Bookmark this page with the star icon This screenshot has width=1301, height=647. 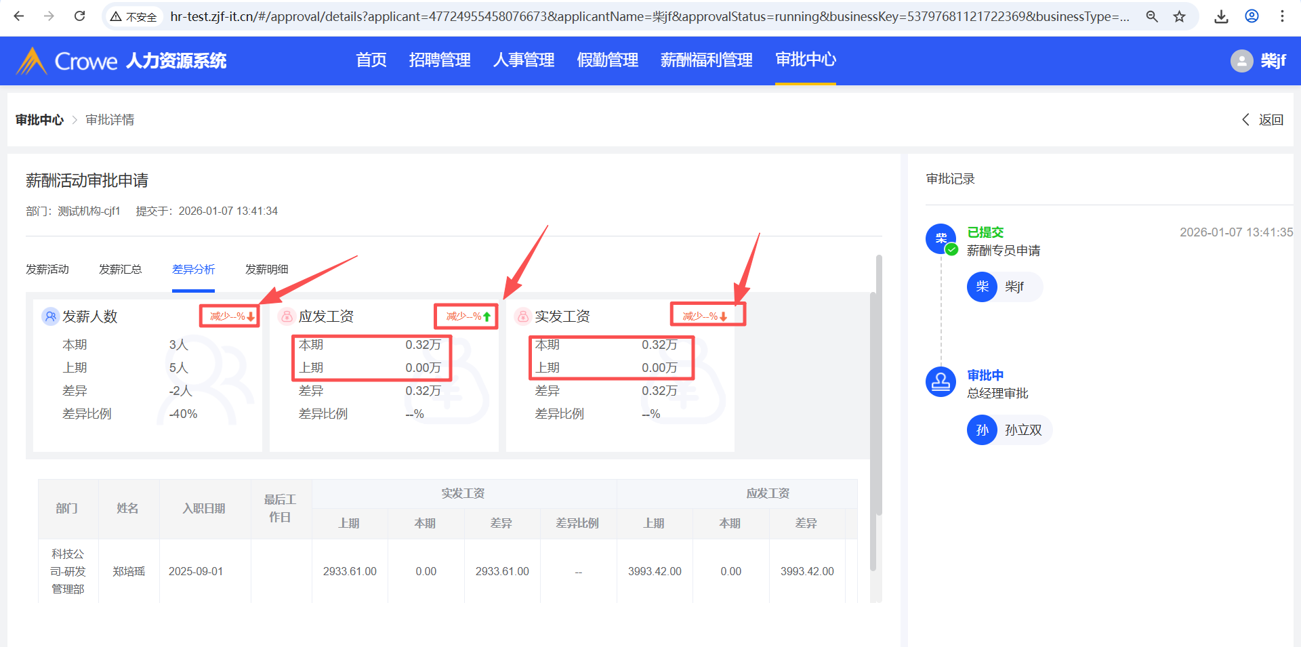(1180, 16)
